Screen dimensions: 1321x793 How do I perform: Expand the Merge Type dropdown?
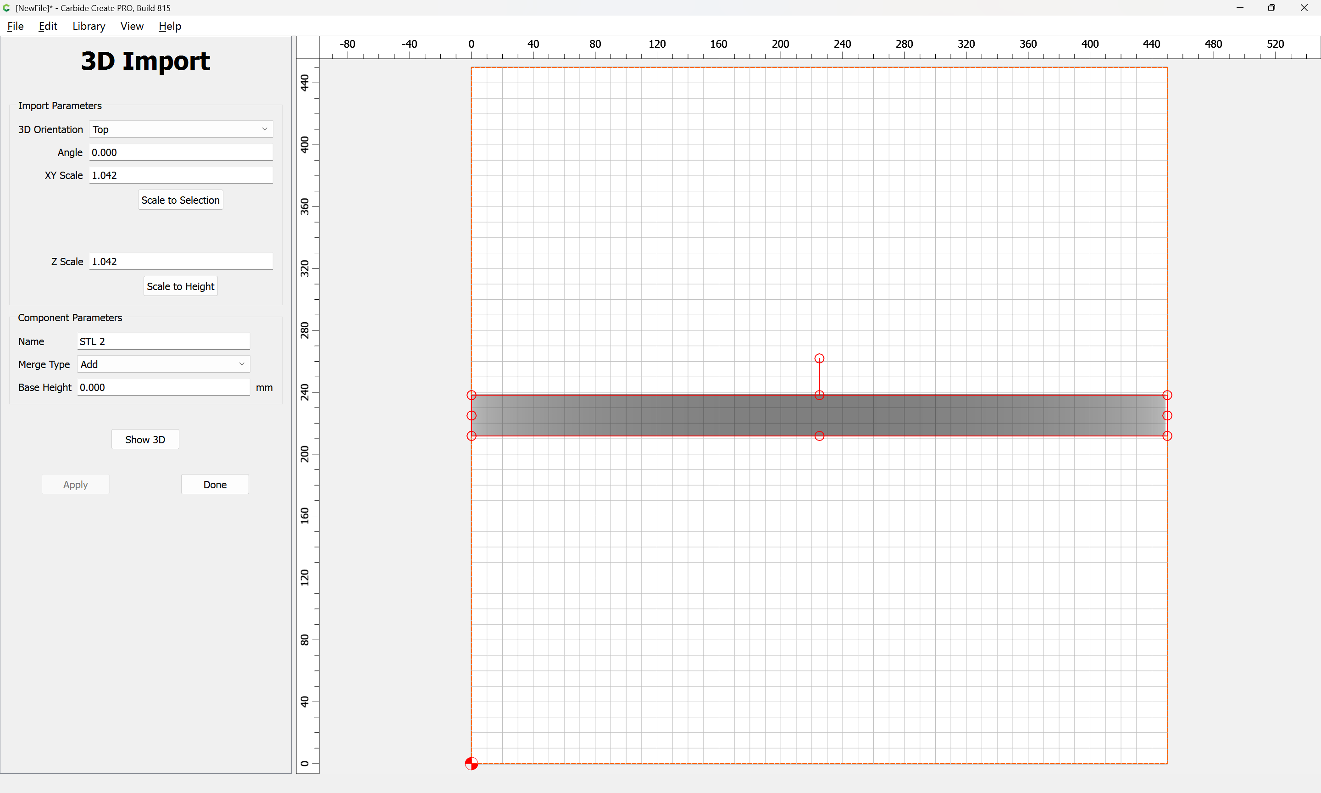[163, 364]
